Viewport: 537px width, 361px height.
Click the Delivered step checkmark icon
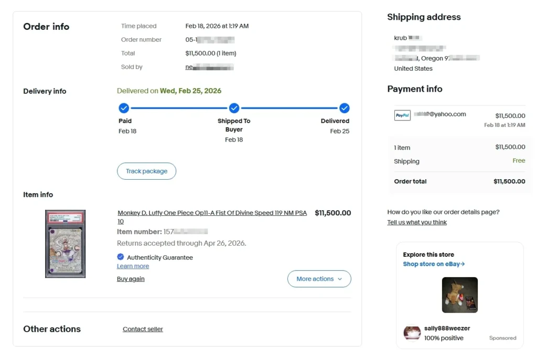pos(344,108)
